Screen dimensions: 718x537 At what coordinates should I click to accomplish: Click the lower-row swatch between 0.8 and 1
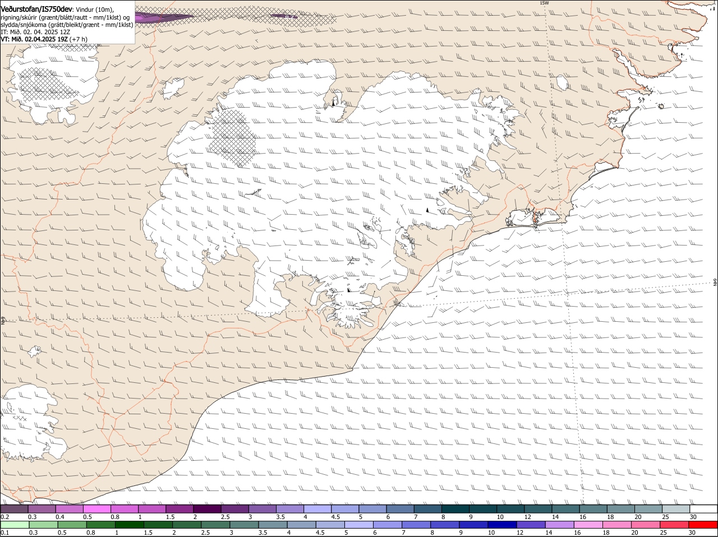pyautogui.click(x=100, y=525)
